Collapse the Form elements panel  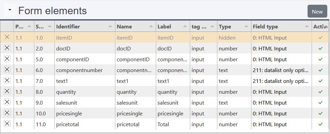click(10, 10)
